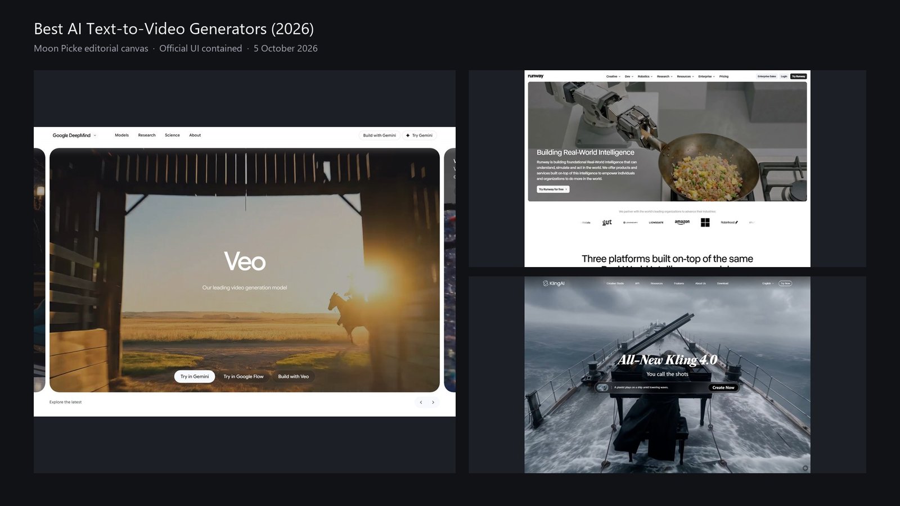900x506 pixels.
Task: Click the gut partner logo
Action: 607,222
